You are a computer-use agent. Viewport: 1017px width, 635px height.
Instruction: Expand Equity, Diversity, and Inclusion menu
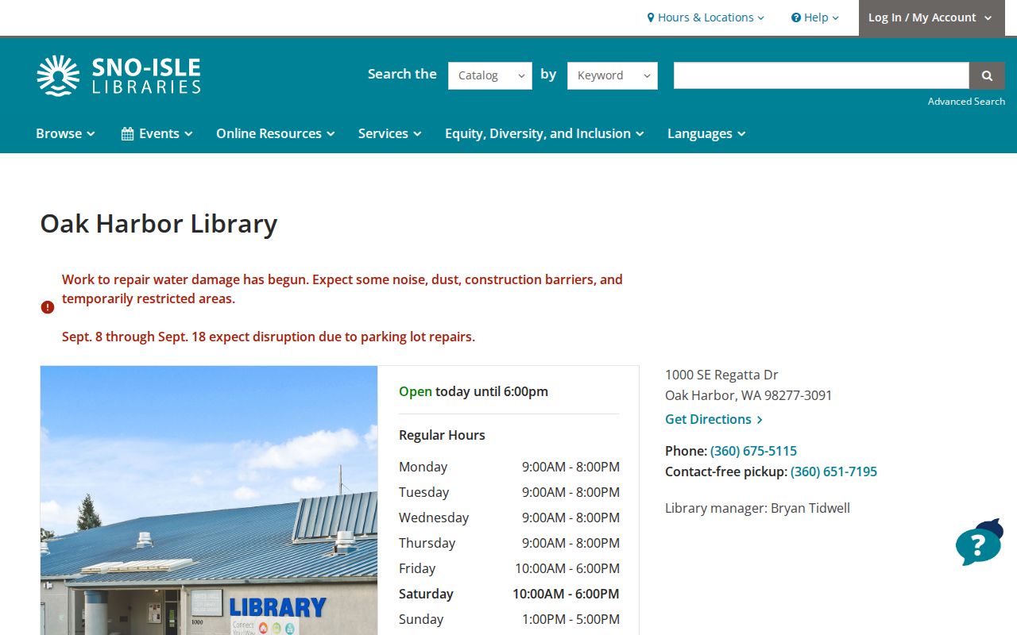(544, 133)
